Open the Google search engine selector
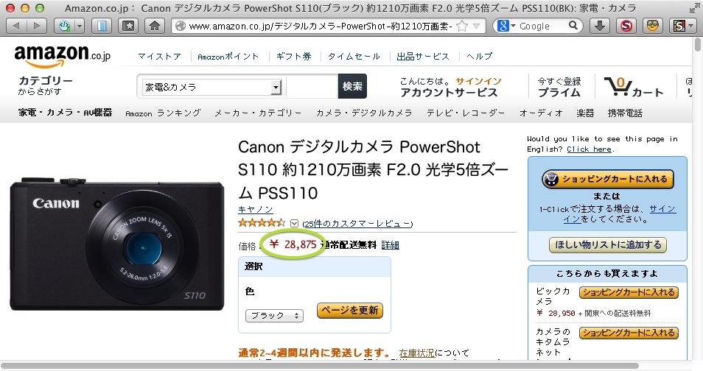703x371 pixels. tap(507, 26)
